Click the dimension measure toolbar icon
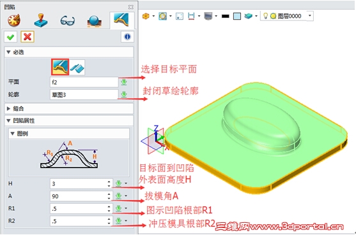This screenshot has height=235, width=356. tap(191, 16)
